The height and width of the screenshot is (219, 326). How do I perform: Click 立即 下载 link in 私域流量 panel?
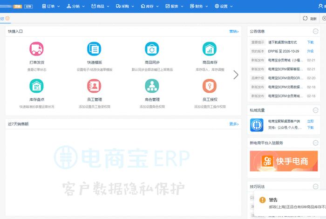[x=311, y=124]
